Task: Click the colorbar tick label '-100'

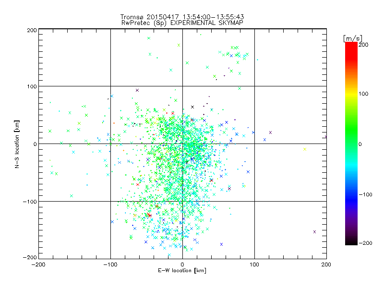Action: [x=365, y=195]
